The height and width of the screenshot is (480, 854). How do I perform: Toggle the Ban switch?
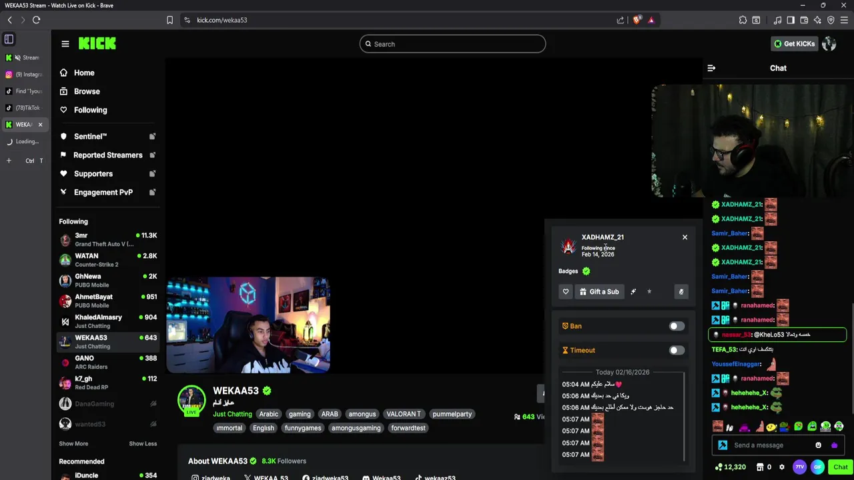pos(677,326)
